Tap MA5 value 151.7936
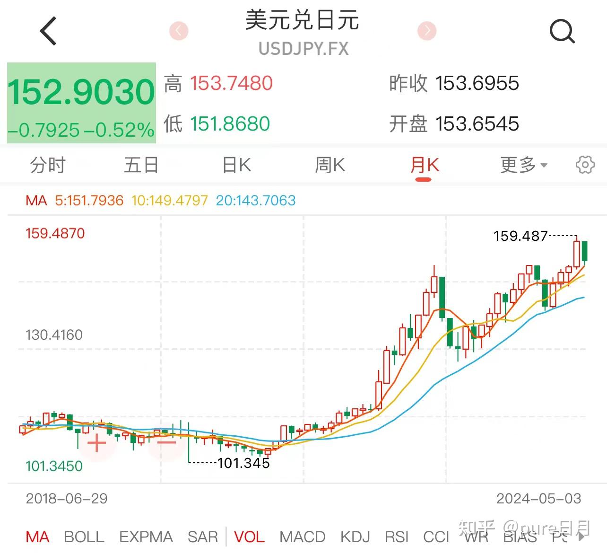607x555 pixels. [x=89, y=201]
